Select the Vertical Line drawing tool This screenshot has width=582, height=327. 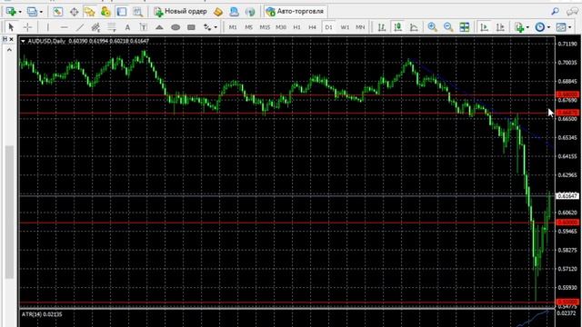(x=48, y=27)
